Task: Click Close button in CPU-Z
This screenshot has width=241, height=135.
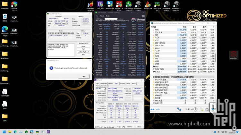Action: point(139,127)
